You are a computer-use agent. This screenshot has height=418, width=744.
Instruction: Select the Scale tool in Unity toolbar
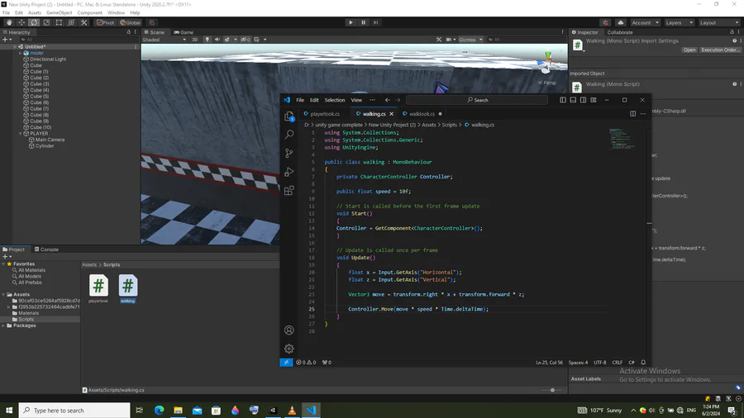[x=46, y=22]
